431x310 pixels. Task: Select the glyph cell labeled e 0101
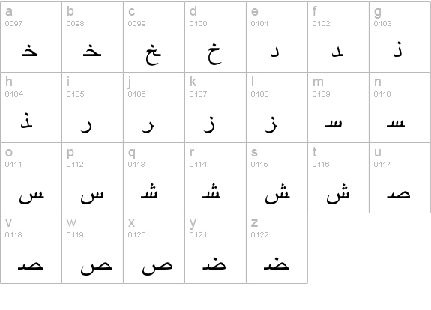point(277,37)
